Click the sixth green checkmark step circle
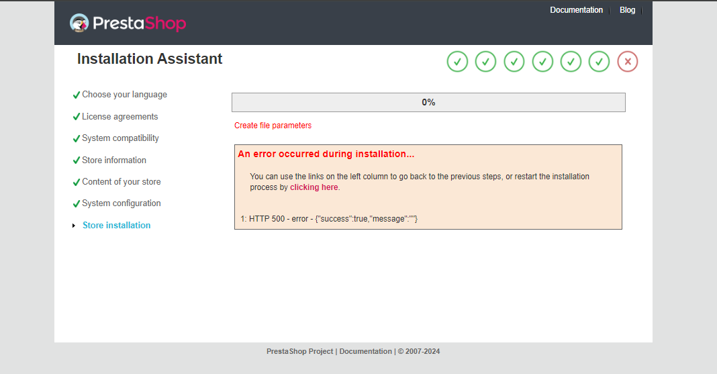This screenshot has width=717, height=374. click(599, 62)
